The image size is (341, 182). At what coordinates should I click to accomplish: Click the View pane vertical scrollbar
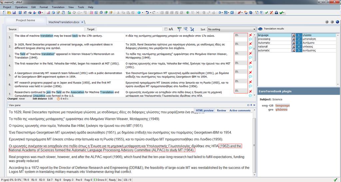pos(254,142)
